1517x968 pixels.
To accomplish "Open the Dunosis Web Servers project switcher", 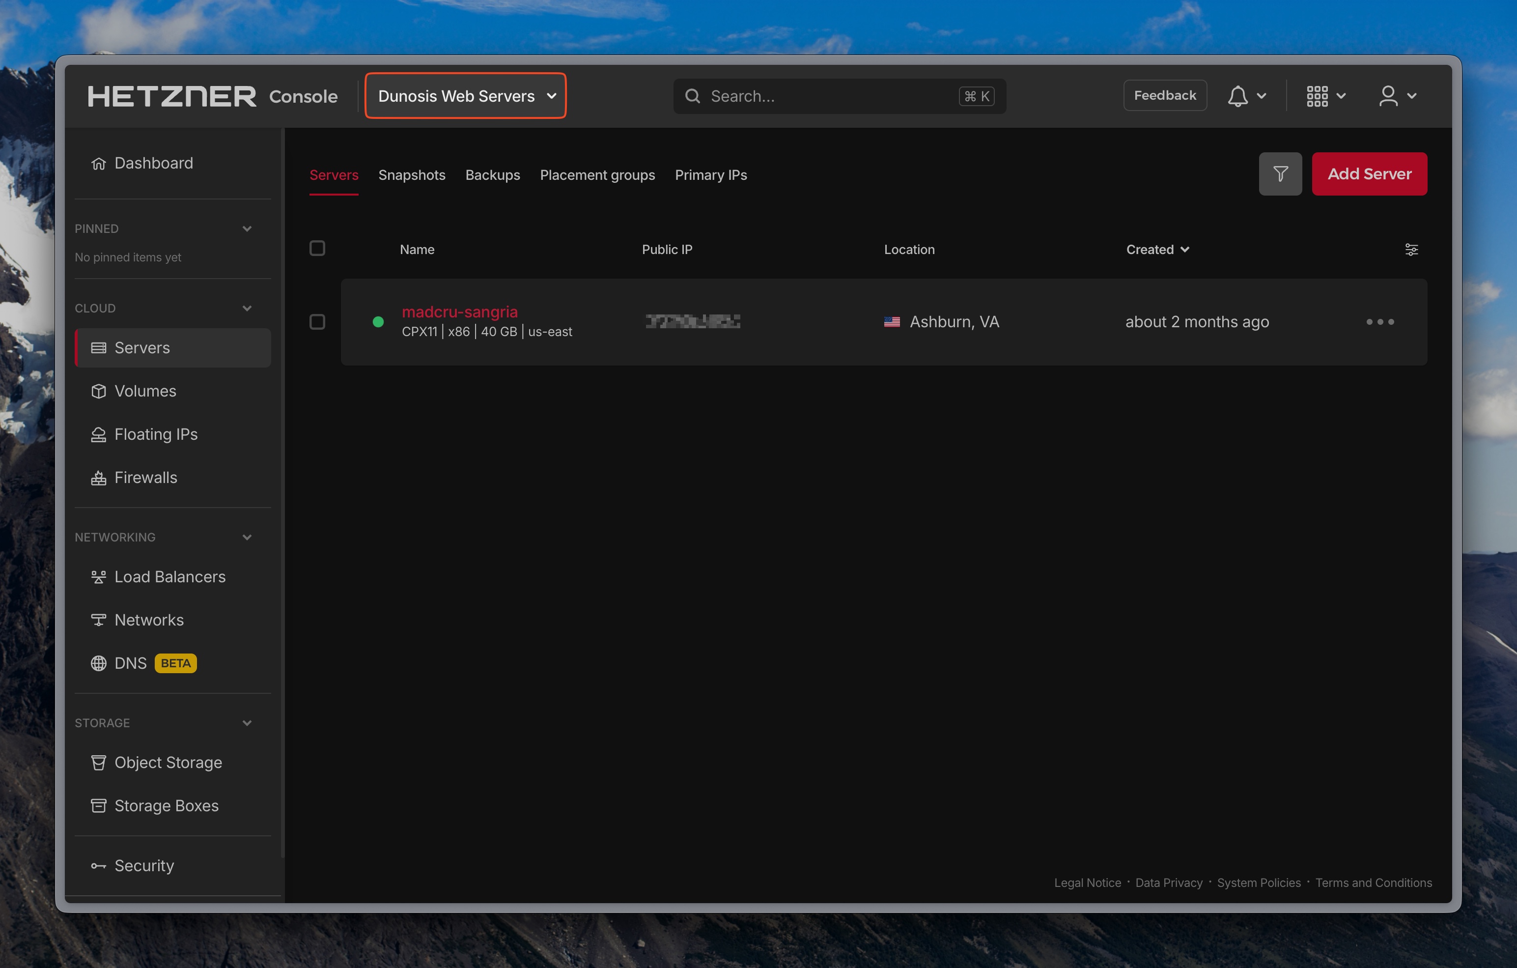I will click(465, 95).
